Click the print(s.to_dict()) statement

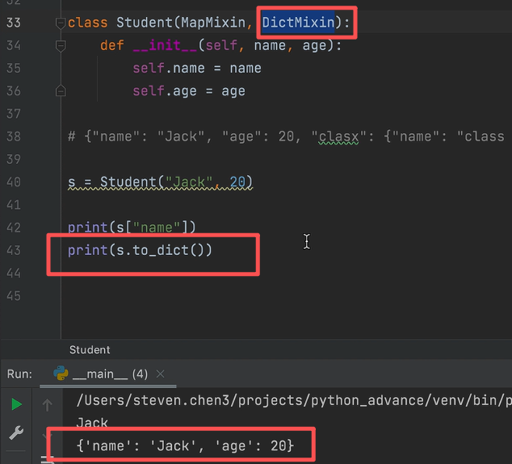click(x=140, y=250)
